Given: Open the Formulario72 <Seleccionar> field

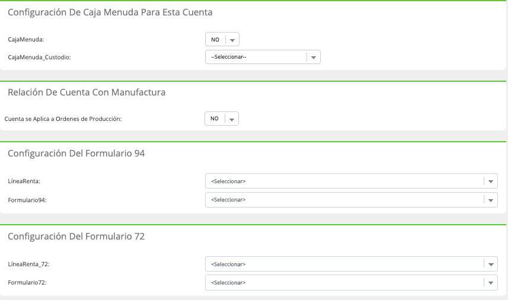Looking at the screenshot, I should coord(352,282).
